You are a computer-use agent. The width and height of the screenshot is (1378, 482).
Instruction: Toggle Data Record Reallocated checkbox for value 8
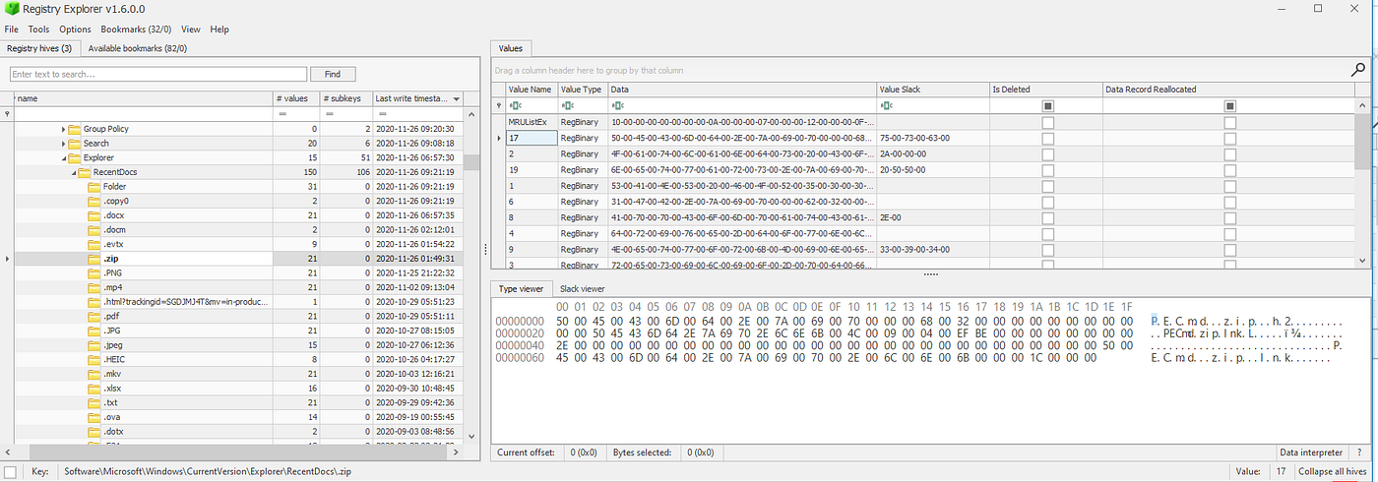(1229, 217)
